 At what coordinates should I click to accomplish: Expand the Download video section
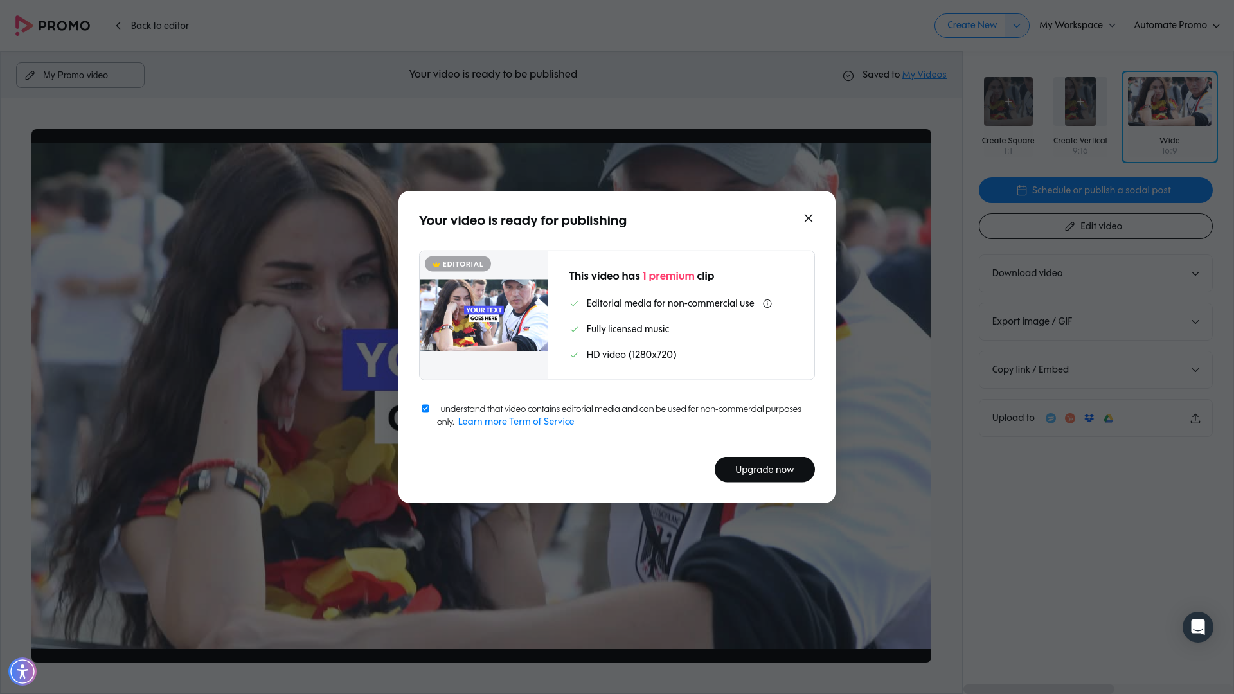click(x=1096, y=273)
